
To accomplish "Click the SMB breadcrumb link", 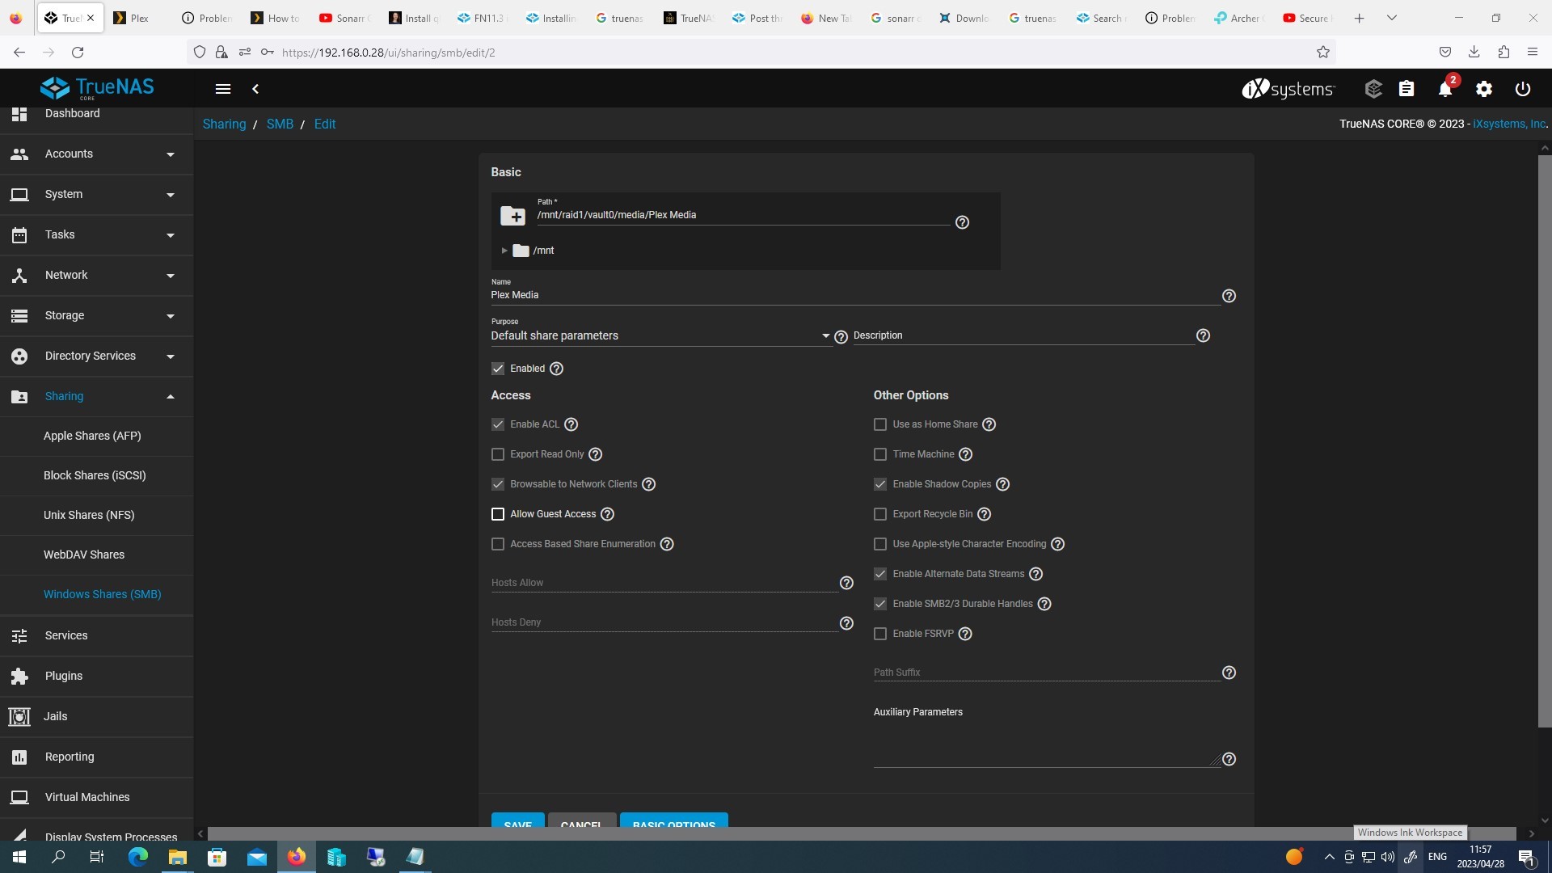I will tap(280, 124).
